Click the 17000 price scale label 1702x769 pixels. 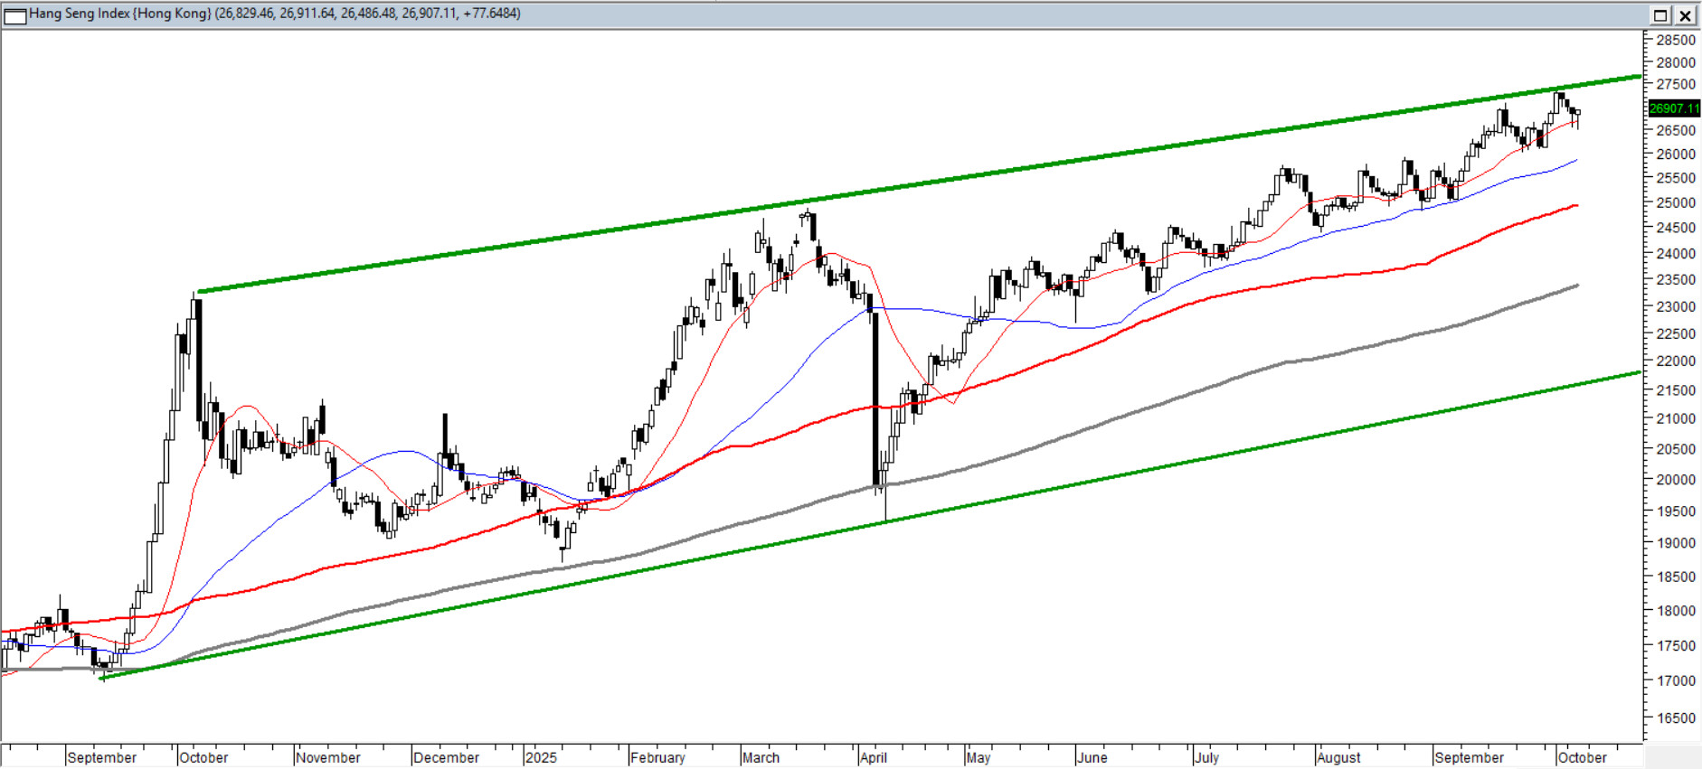coord(1675,680)
